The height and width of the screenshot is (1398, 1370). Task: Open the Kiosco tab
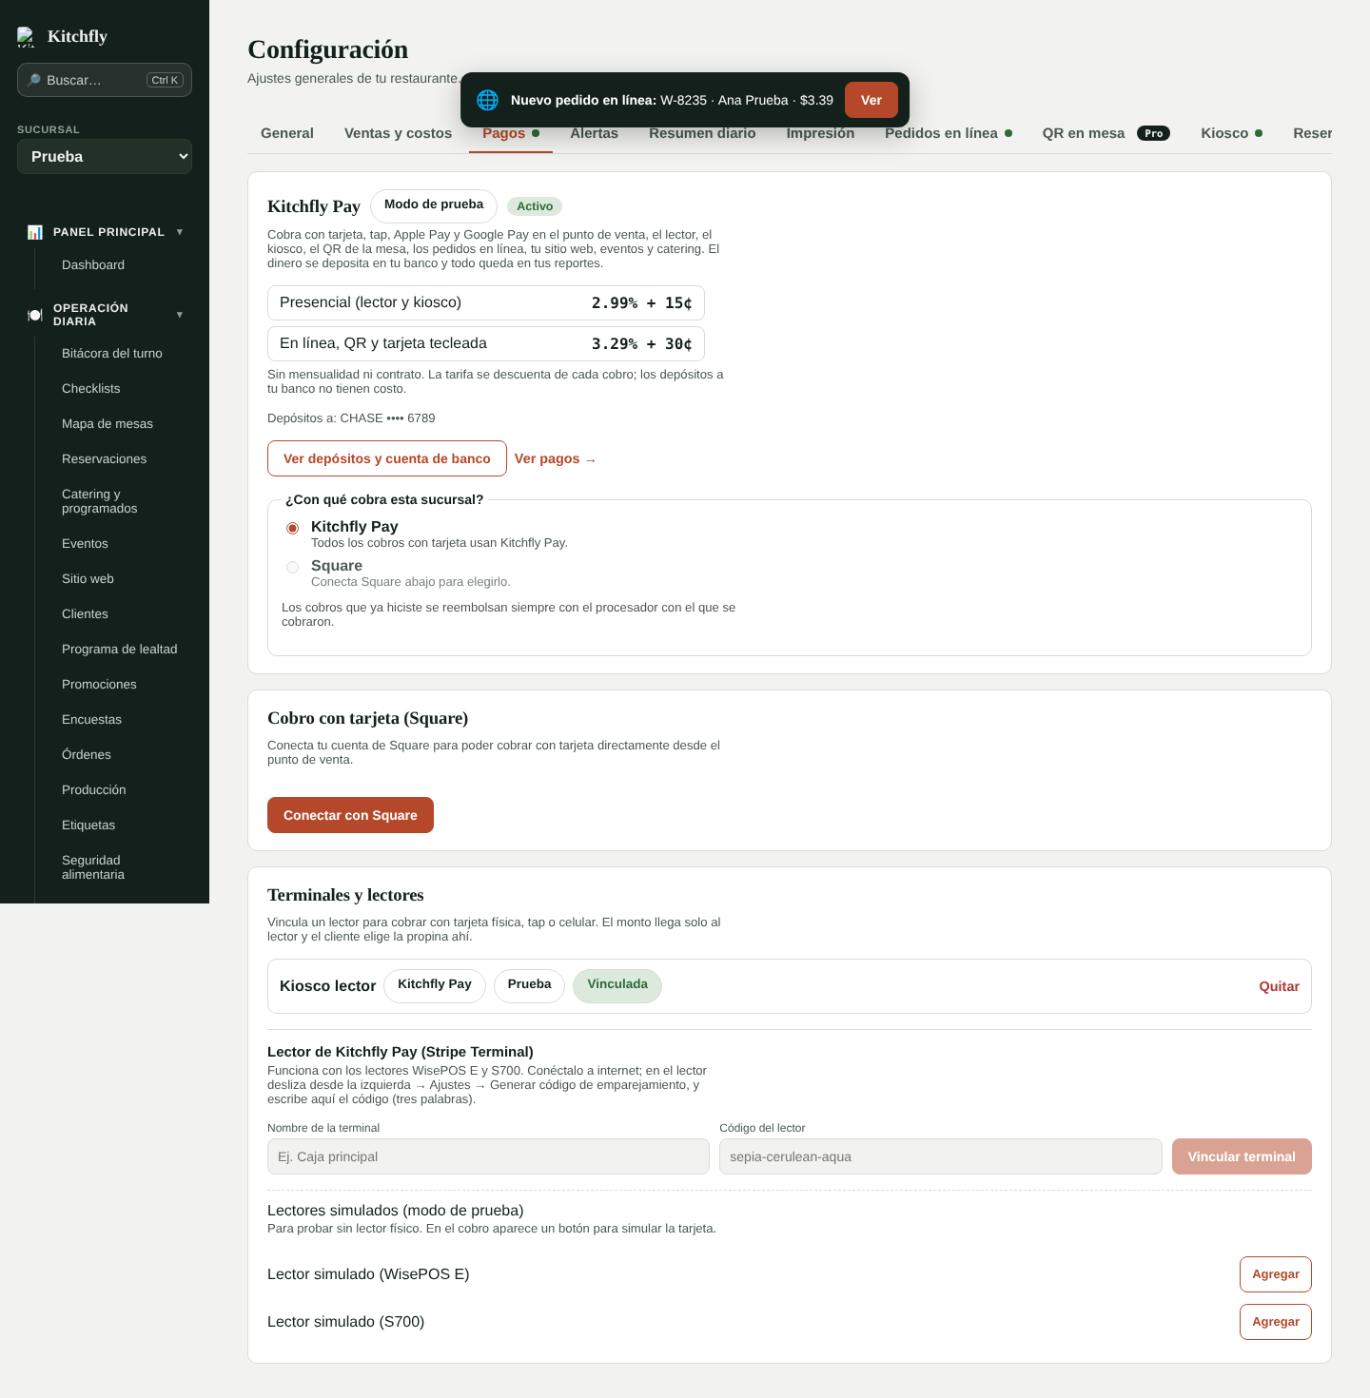pyautogui.click(x=1231, y=133)
